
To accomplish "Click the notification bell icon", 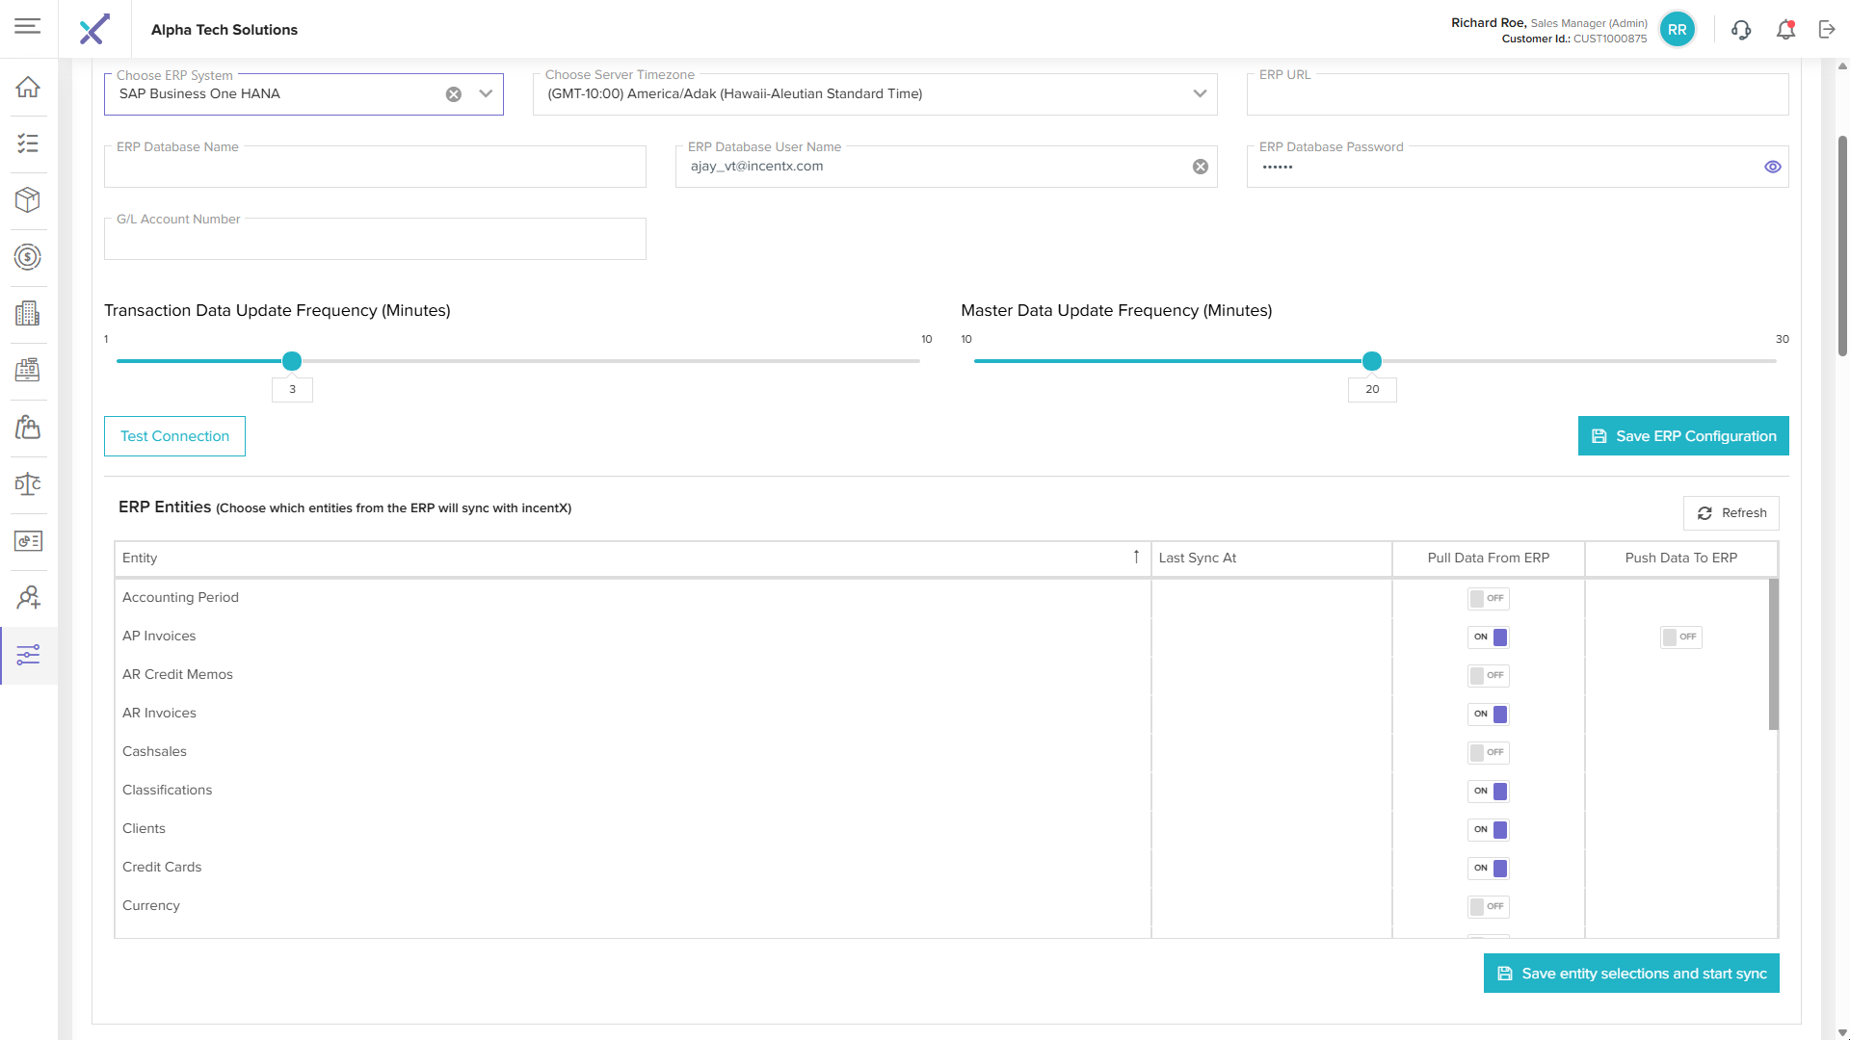I will (1785, 30).
